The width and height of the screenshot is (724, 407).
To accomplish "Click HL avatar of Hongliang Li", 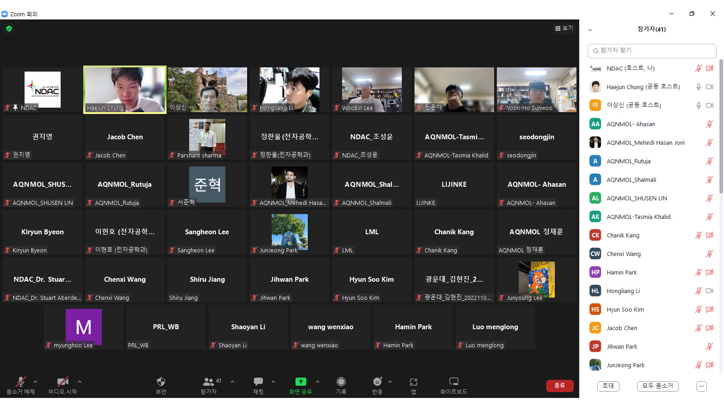I will (x=595, y=291).
